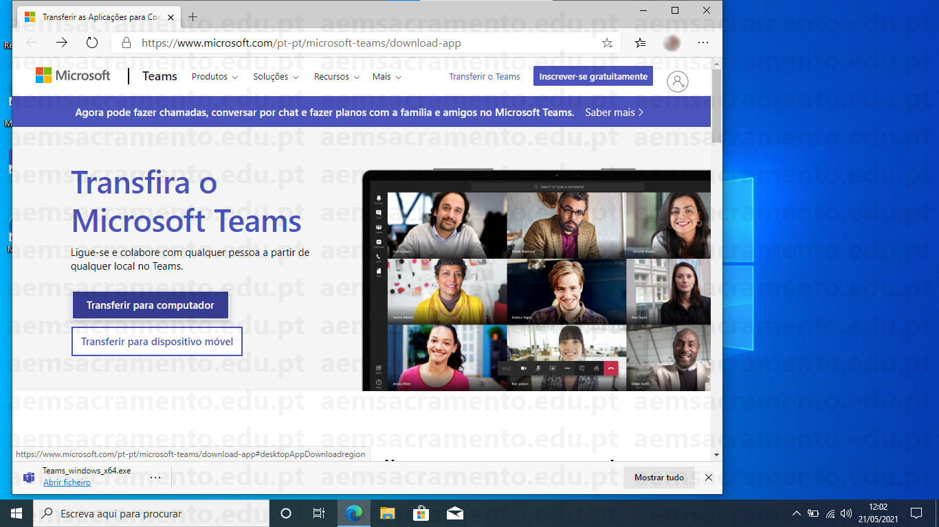
Task: Open the Edge settings three-dots menu
Action: [703, 43]
